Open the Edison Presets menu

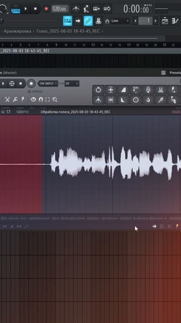(x=175, y=73)
